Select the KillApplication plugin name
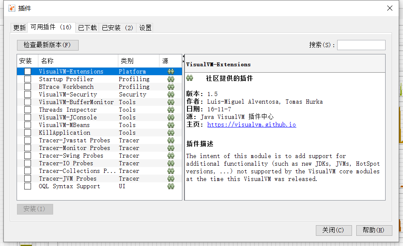The width and height of the screenshot is (403, 246). (x=65, y=133)
